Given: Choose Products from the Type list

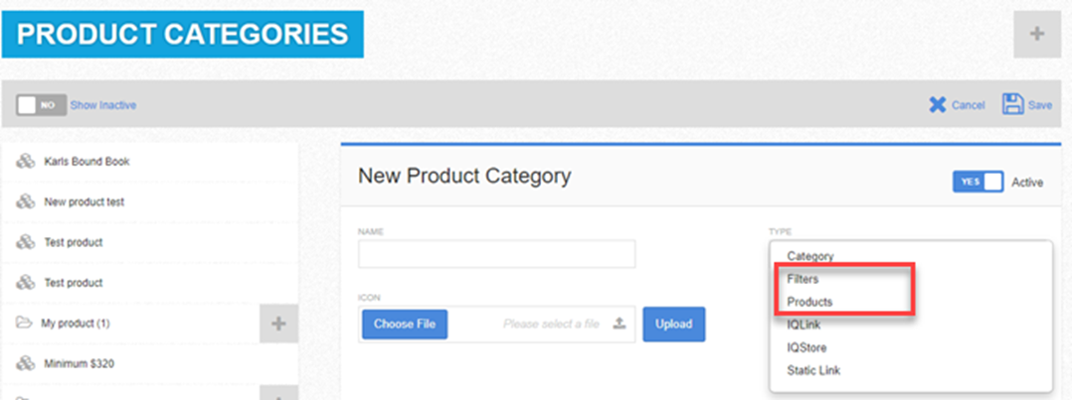Looking at the screenshot, I should (809, 302).
